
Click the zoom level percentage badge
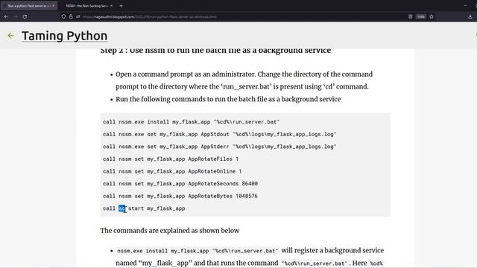tap(421, 16)
